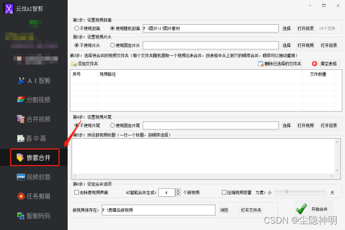
Task: Increase new video count with up arrow
Action: (x=178, y=191)
